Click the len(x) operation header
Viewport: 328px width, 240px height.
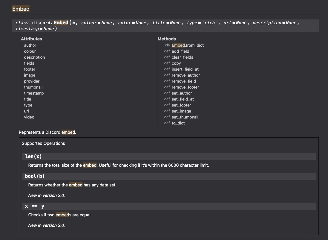point(168,157)
